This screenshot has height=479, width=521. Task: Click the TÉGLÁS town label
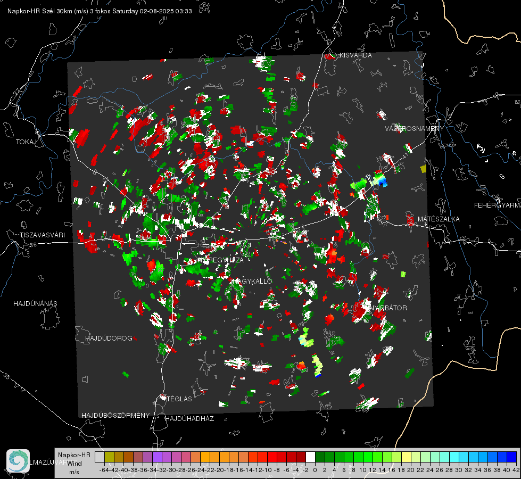(179, 399)
